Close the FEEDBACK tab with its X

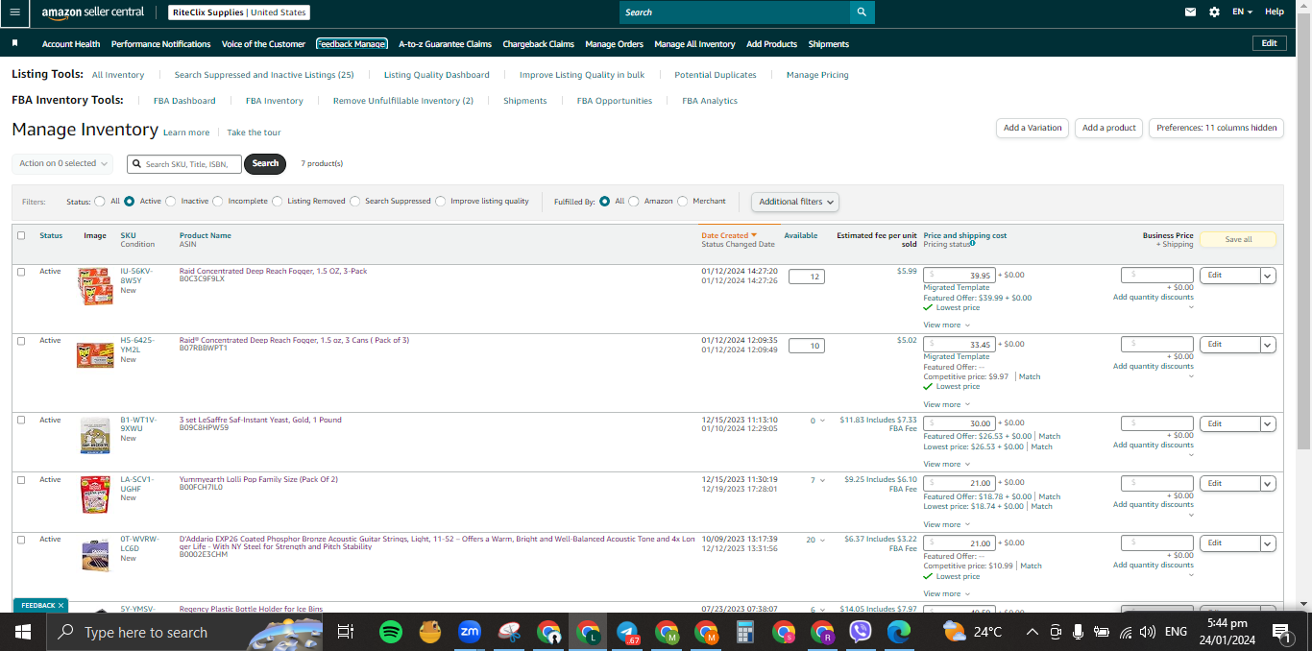tap(61, 606)
